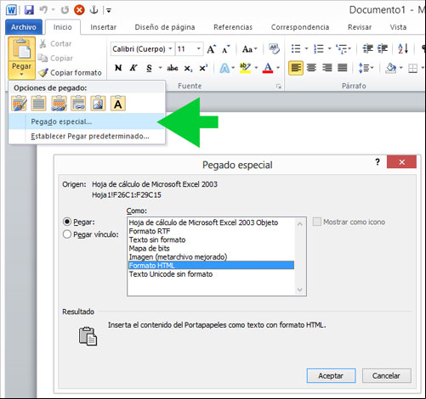Click the Bold (N) formatting icon
Viewport: 426px width, 399px height.
pyautogui.click(x=118, y=68)
